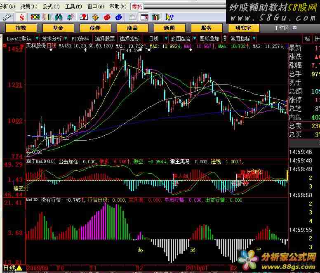Image resolution: width=320 pixels, height=273 pixels.
Task: Click the 图形叠加 toolbar item
Action: click(x=209, y=39)
